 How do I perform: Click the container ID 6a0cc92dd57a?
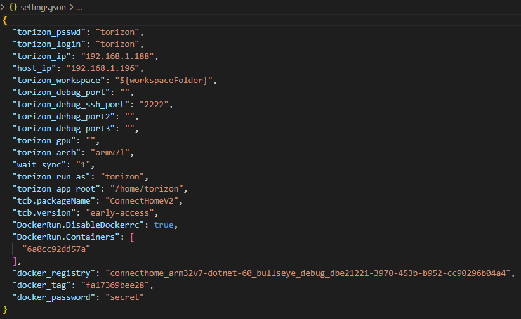coord(56,249)
